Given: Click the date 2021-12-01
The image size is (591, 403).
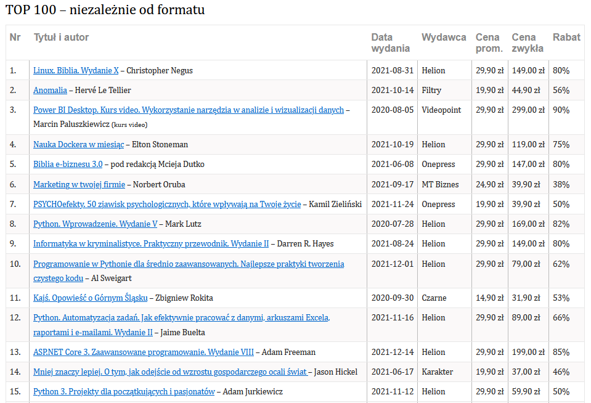Looking at the screenshot, I should 393,264.
